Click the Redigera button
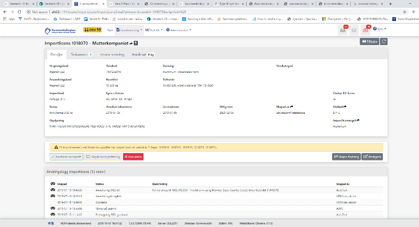 coord(372,157)
